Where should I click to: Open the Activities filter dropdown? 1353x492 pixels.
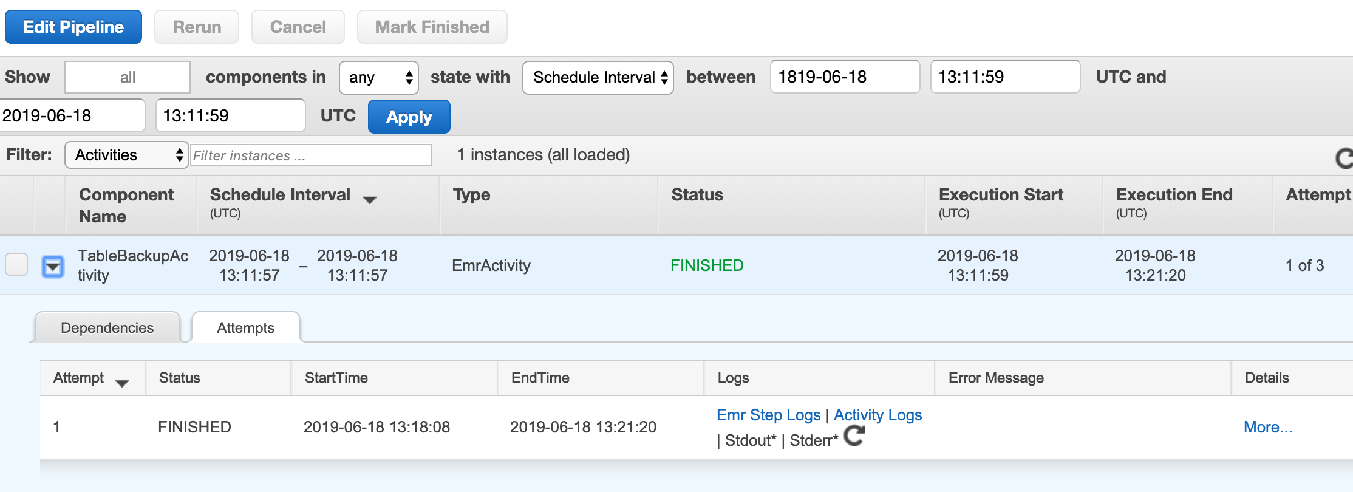pos(127,155)
